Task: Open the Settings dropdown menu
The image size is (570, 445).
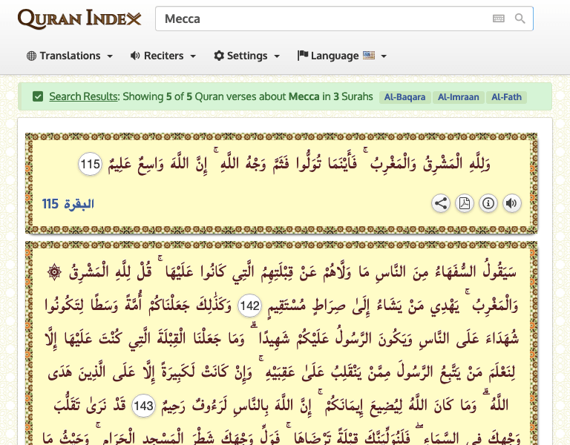Action: click(x=247, y=56)
